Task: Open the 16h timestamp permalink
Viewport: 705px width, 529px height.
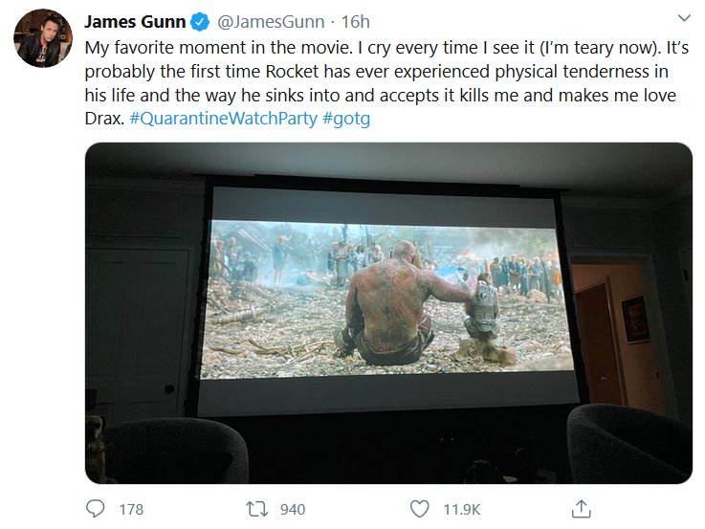Action: 355,21
